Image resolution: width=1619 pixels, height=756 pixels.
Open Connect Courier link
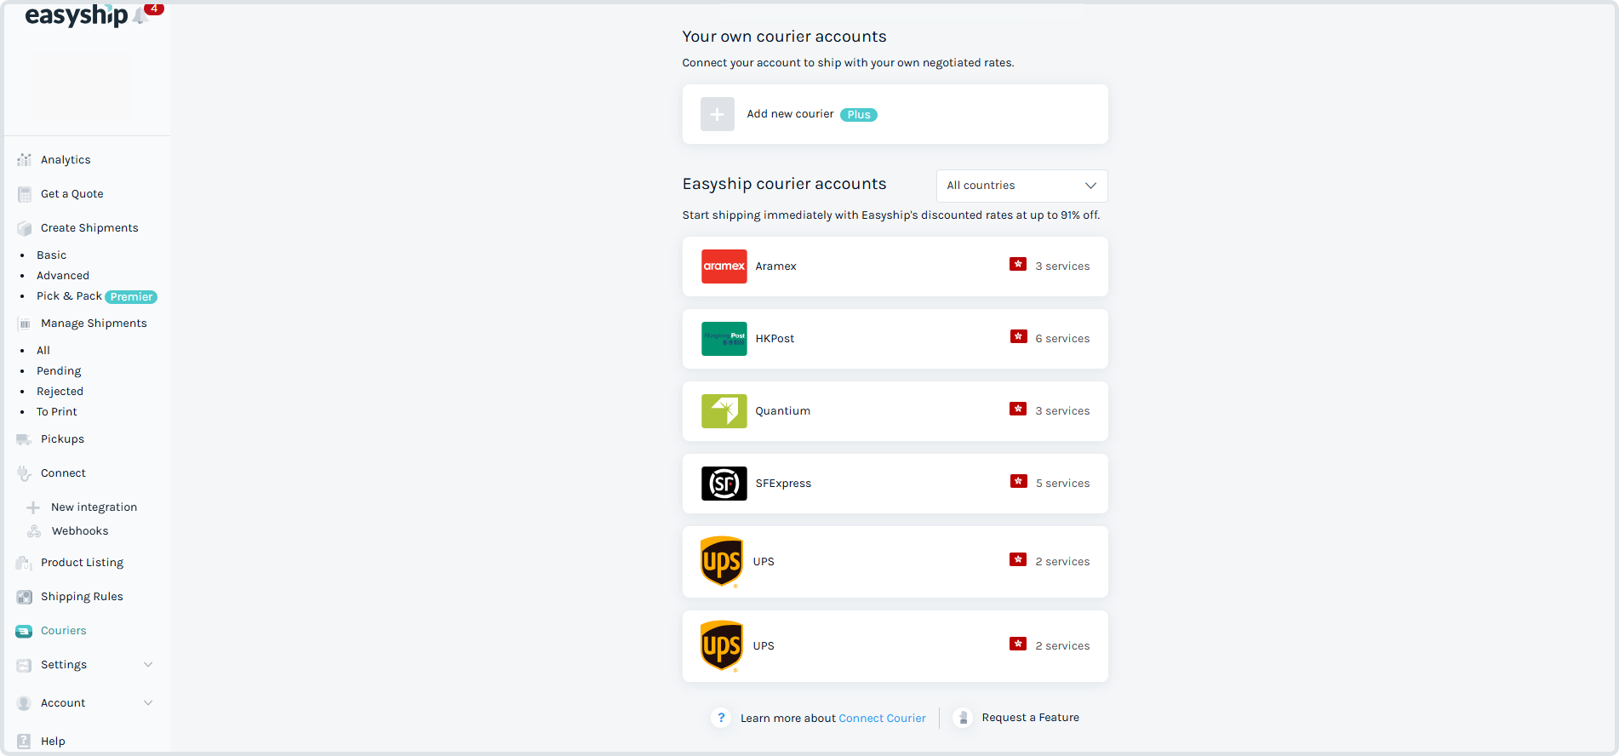pos(882,719)
